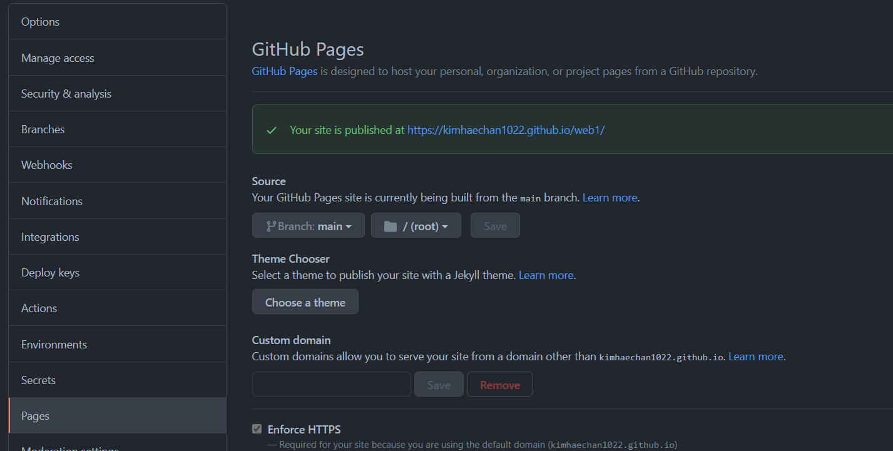Open the published site URL kimhaechan1022.github.io/web1/
This screenshot has height=451, width=893.
pyautogui.click(x=506, y=130)
